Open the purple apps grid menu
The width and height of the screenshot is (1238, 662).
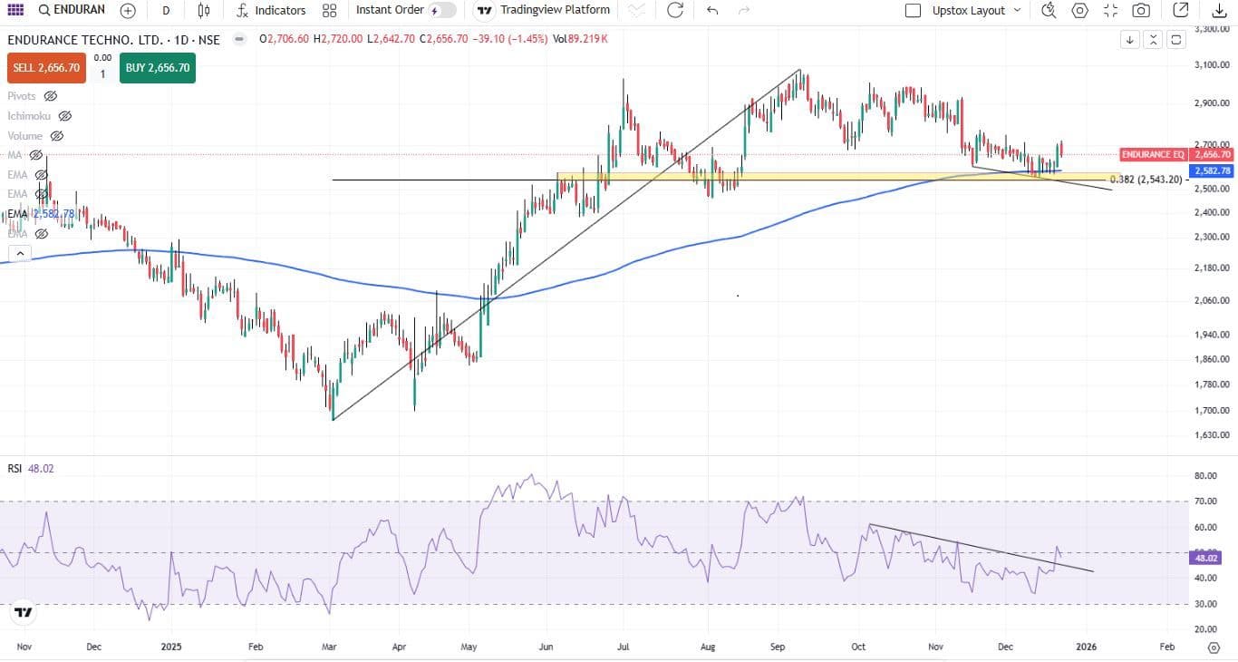(15, 10)
